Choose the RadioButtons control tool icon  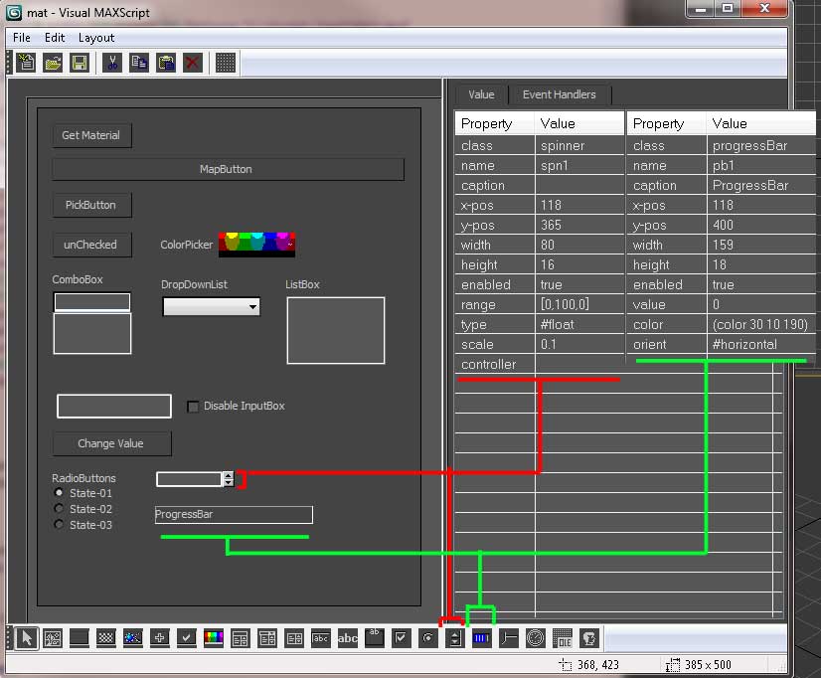pos(427,637)
